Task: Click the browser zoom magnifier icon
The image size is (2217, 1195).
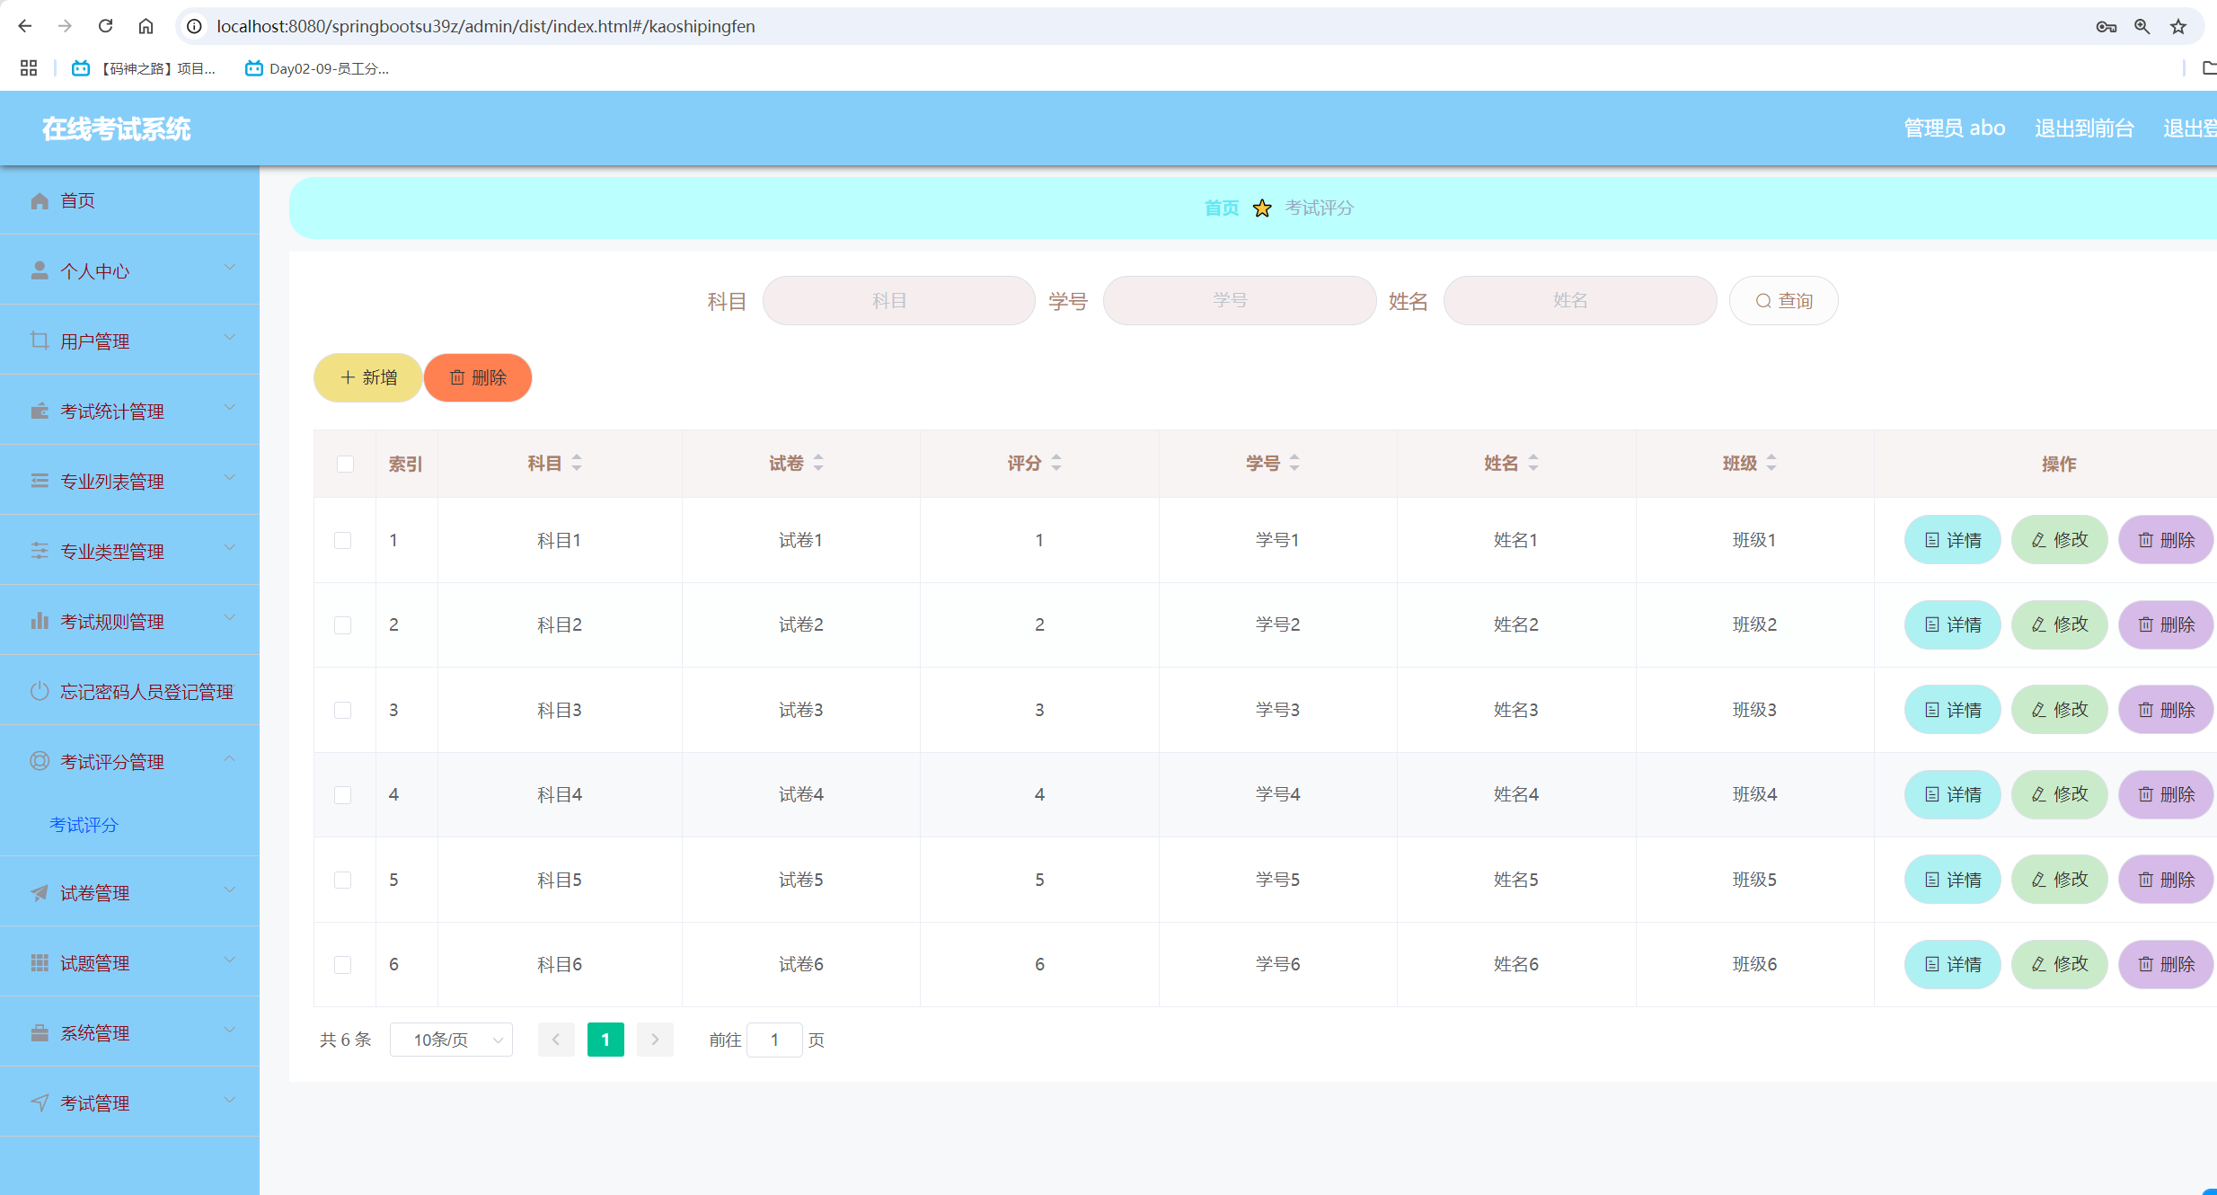Action: [2142, 26]
